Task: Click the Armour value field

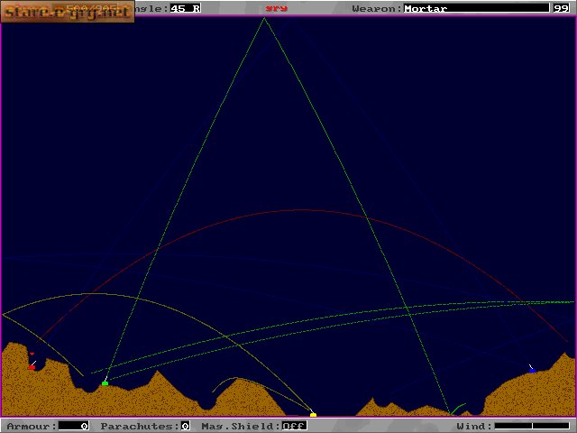Action: [x=74, y=426]
